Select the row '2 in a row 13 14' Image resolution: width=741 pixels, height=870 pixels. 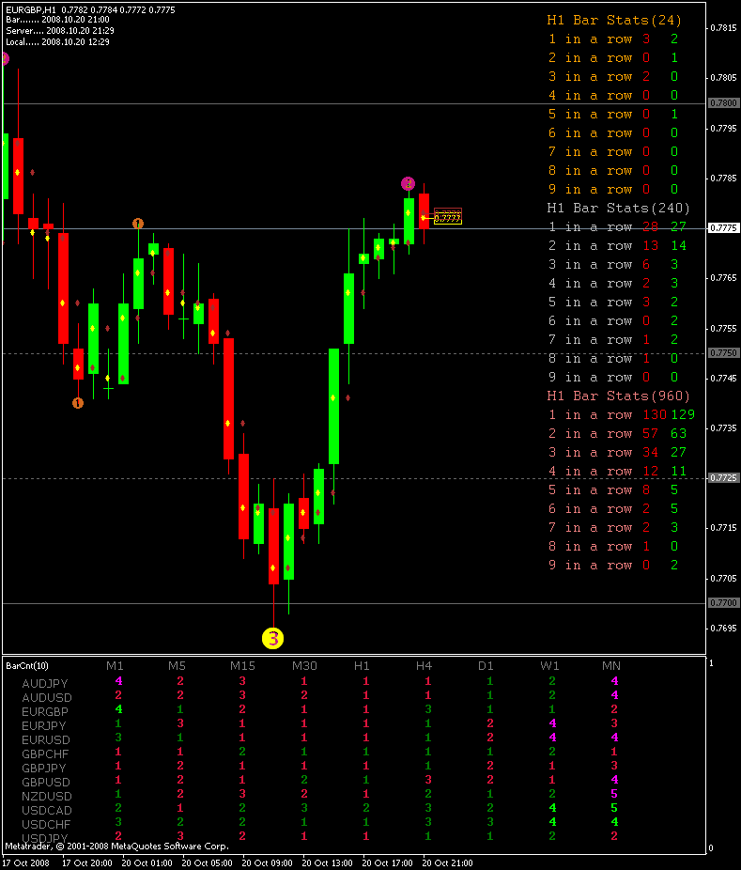pyautogui.click(x=617, y=246)
